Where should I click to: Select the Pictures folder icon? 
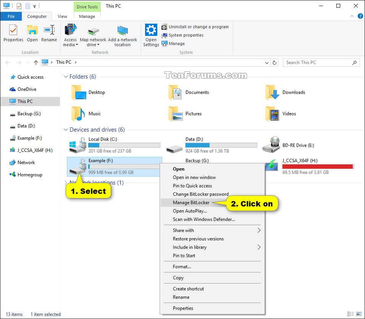[176, 114]
